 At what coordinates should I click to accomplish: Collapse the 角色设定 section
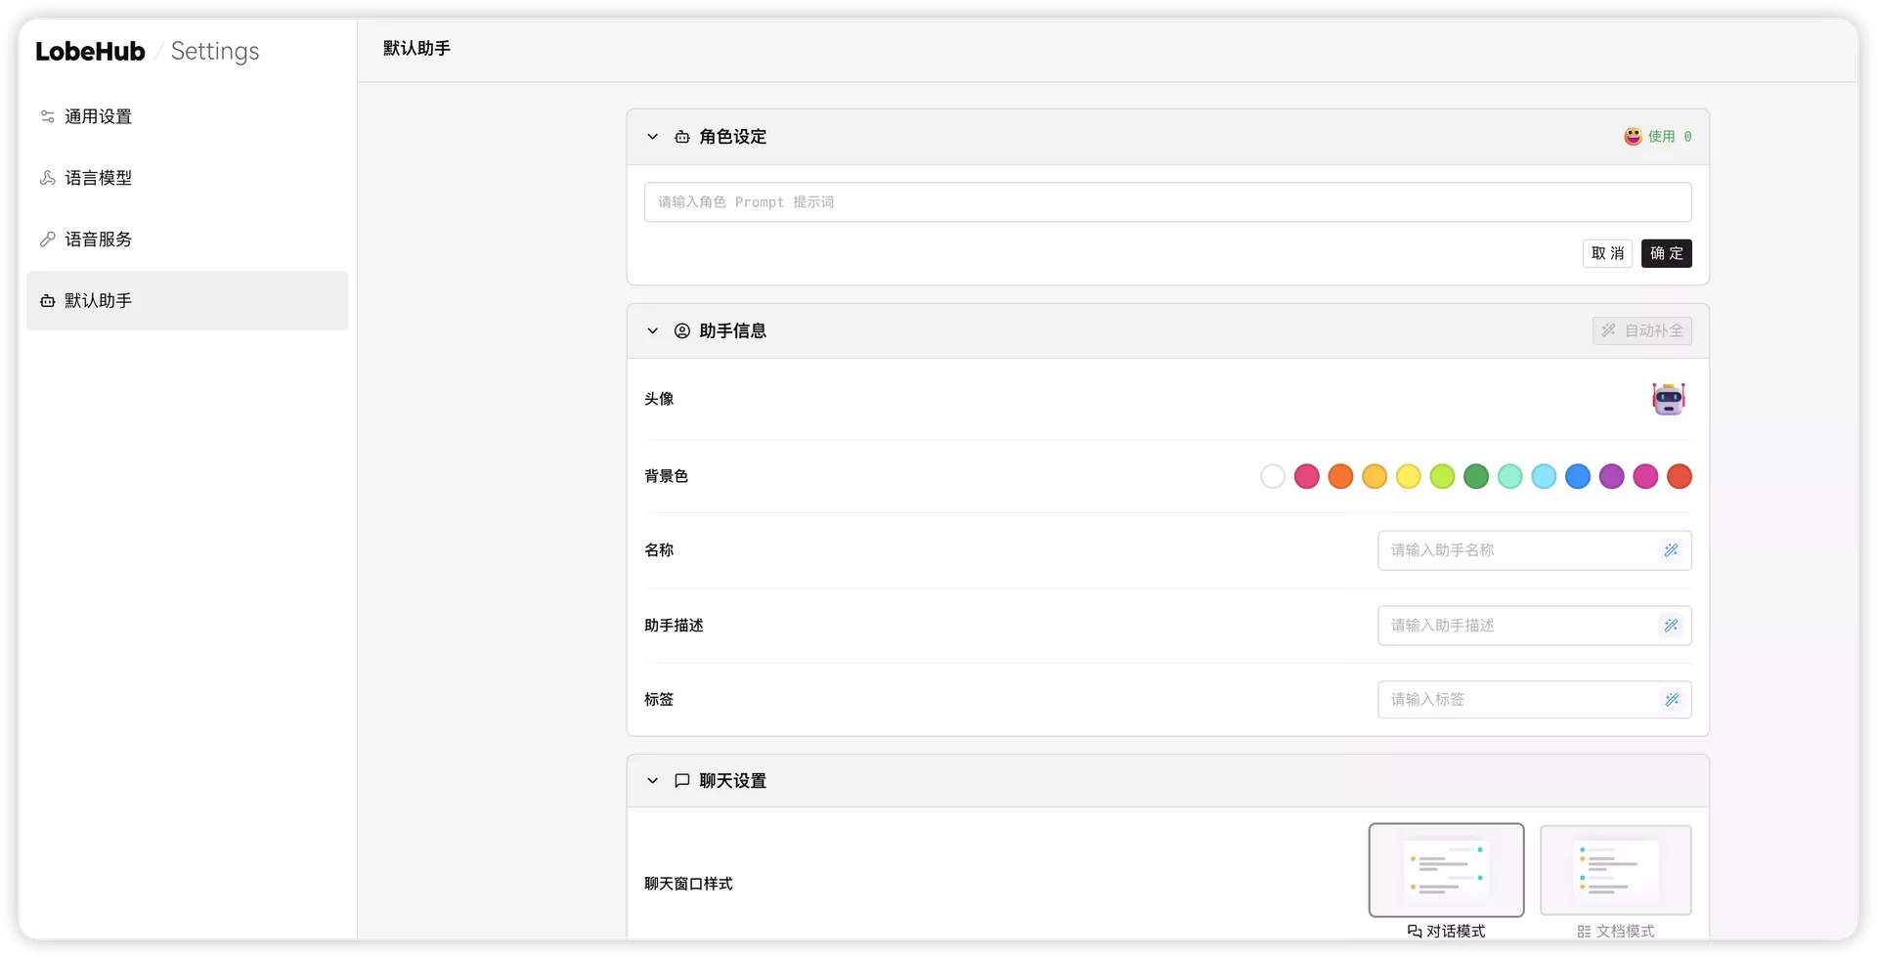[x=652, y=137]
